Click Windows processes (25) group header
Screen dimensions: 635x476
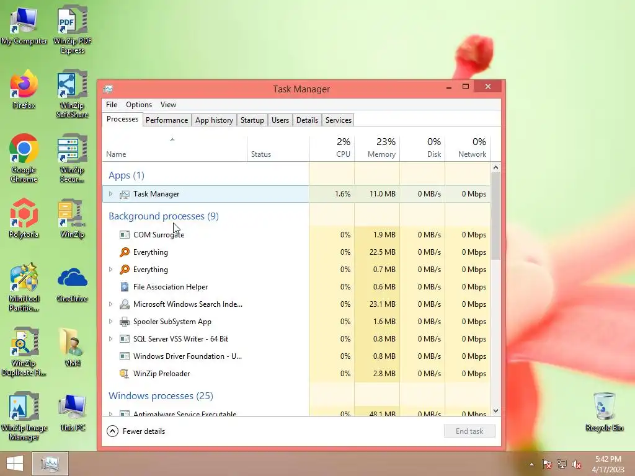[x=161, y=396]
